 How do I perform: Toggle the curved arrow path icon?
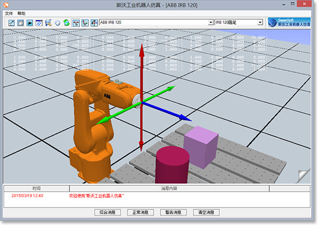[x=94, y=23]
